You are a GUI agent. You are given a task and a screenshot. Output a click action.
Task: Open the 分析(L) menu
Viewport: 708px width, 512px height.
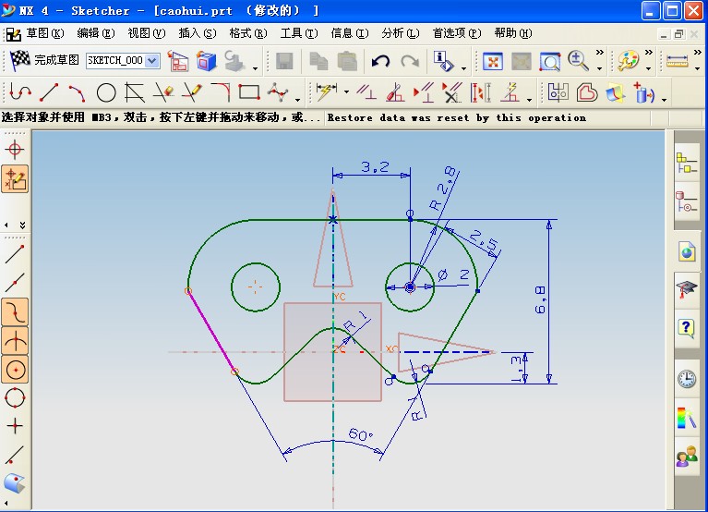(x=400, y=33)
